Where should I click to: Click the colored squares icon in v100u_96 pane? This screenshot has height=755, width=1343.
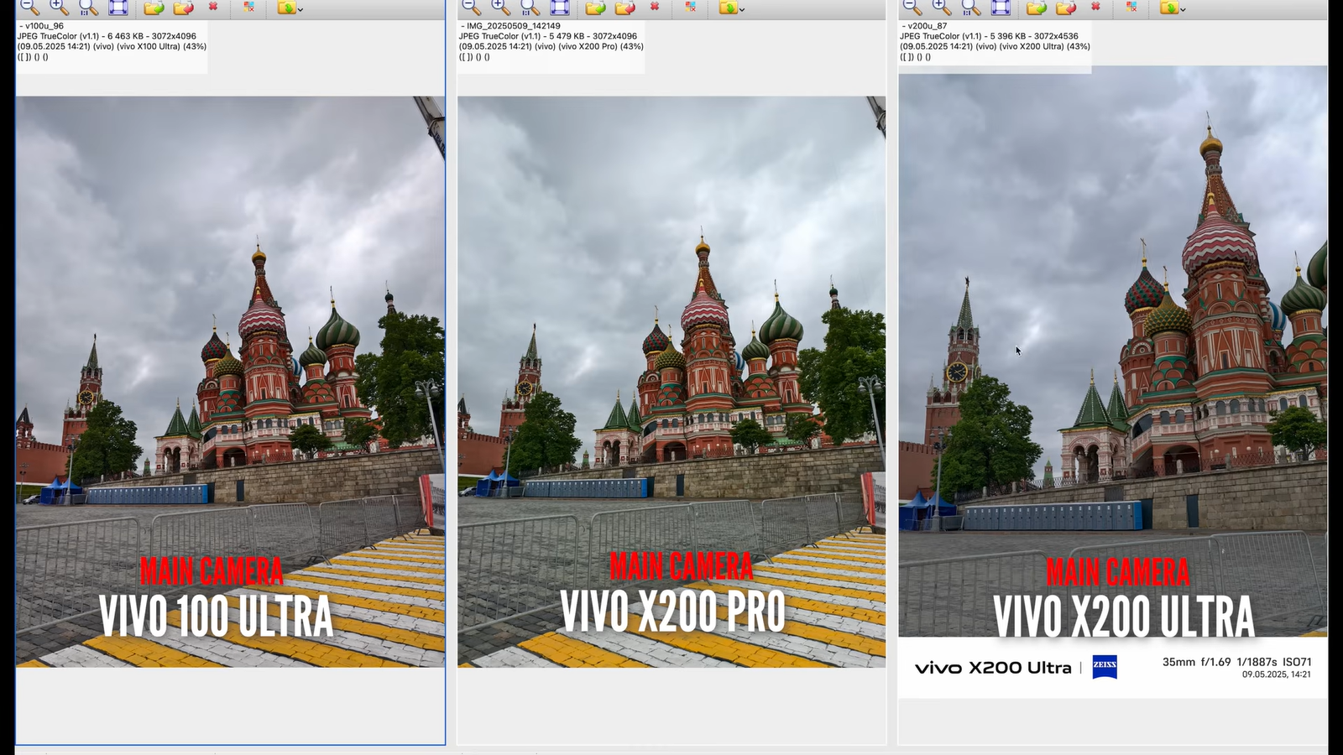(249, 7)
